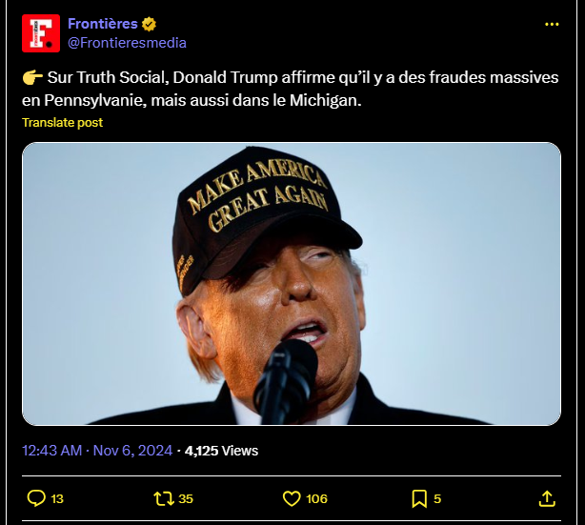The width and height of the screenshot is (585, 525).
Task: Click the pointing finger emoji
Action: pos(30,77)
